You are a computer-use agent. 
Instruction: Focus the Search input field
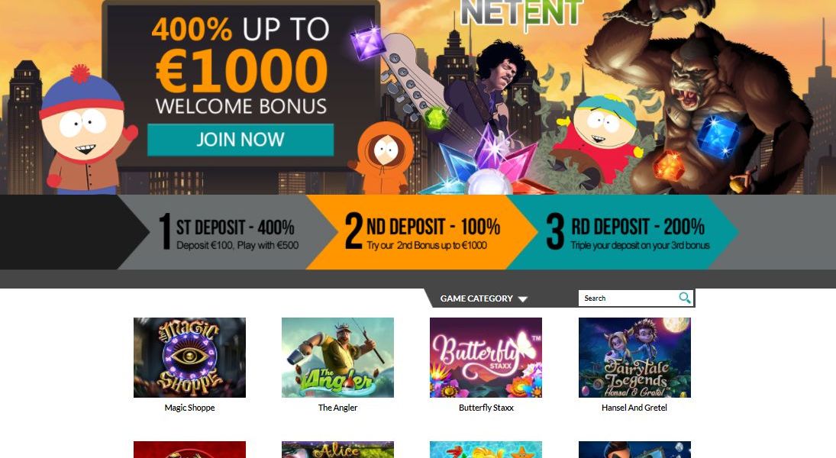pyautogui.click(x=628, y=298)
